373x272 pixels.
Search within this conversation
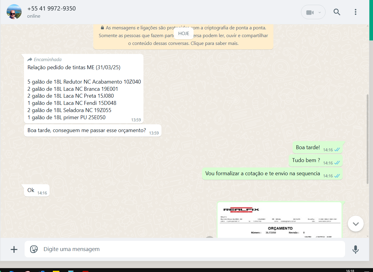click(x=337, y=12)
